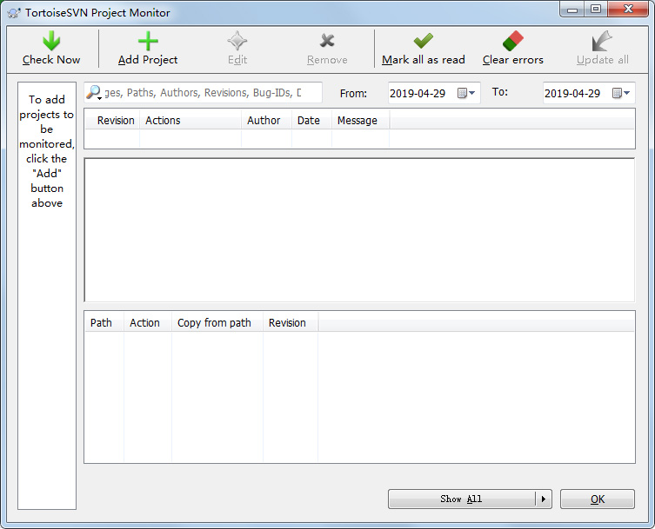Open the From date calendar dropdown

pos(466,93)
